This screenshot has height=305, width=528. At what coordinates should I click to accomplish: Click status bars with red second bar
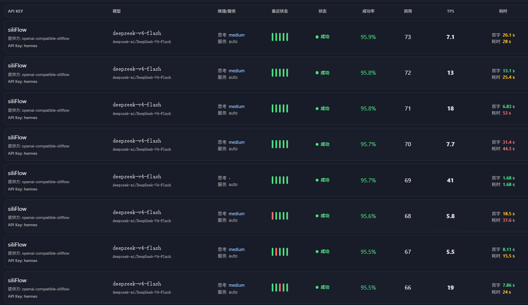pyautogui.click(x=280, y=252)
